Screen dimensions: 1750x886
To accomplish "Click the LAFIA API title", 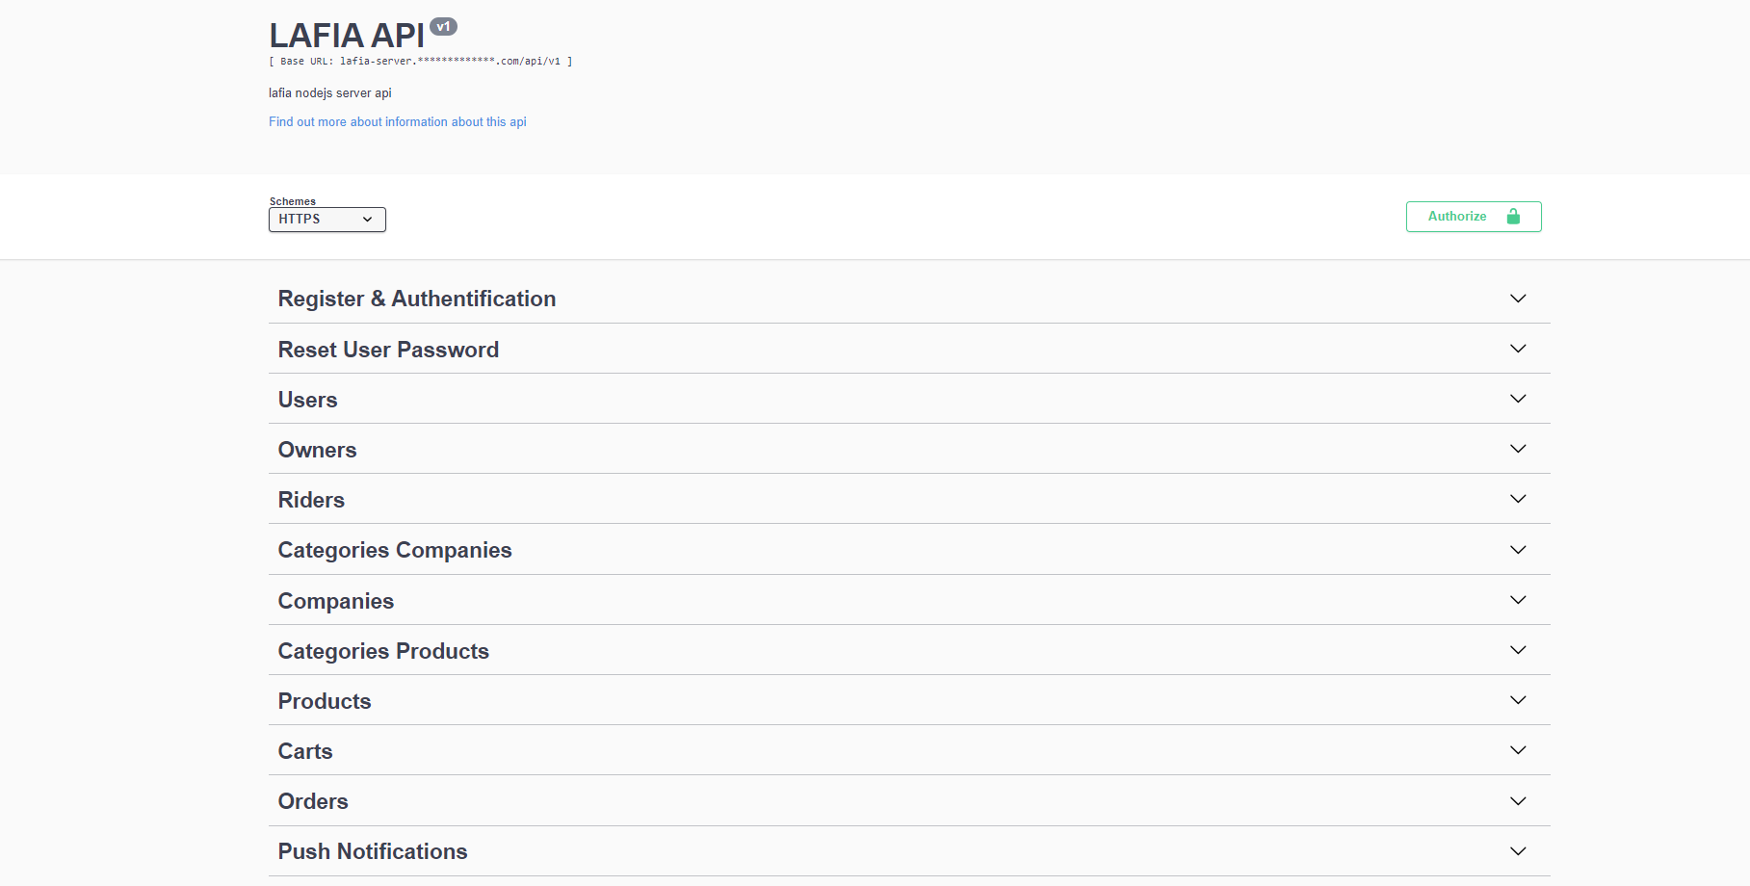I will click(x=346, y=36).
